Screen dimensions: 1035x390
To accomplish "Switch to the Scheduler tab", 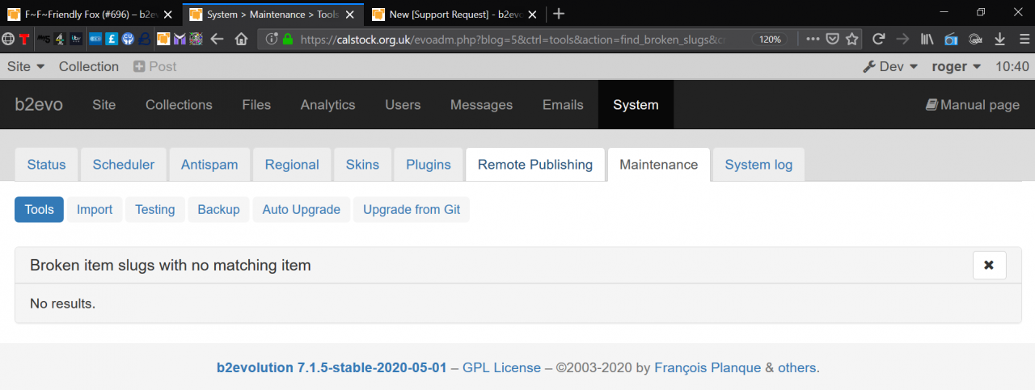I will pos(124,164).
